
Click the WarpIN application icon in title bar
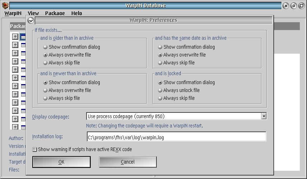click(x=5, y=5)
